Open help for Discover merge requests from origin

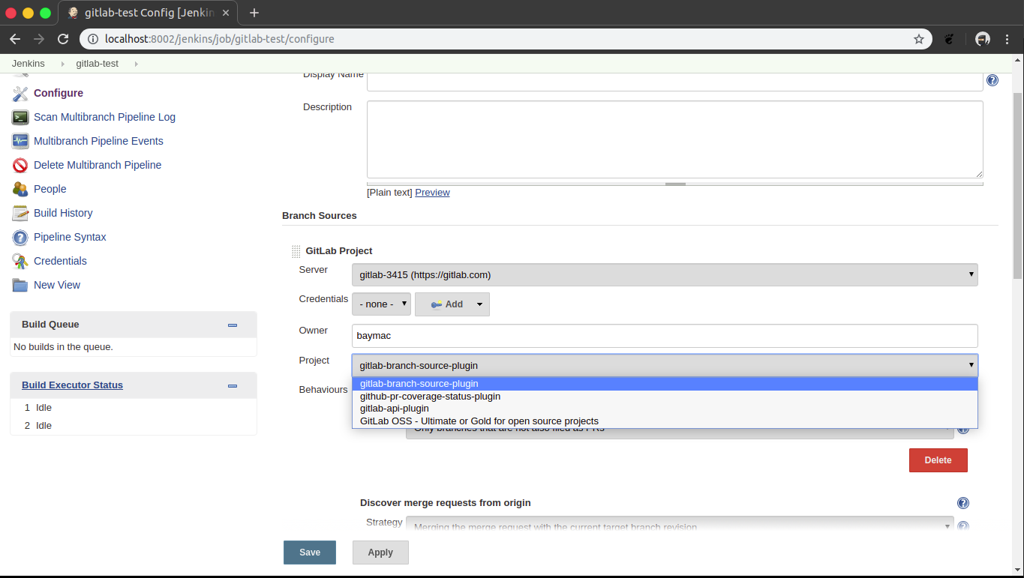(x=963, y=503)
